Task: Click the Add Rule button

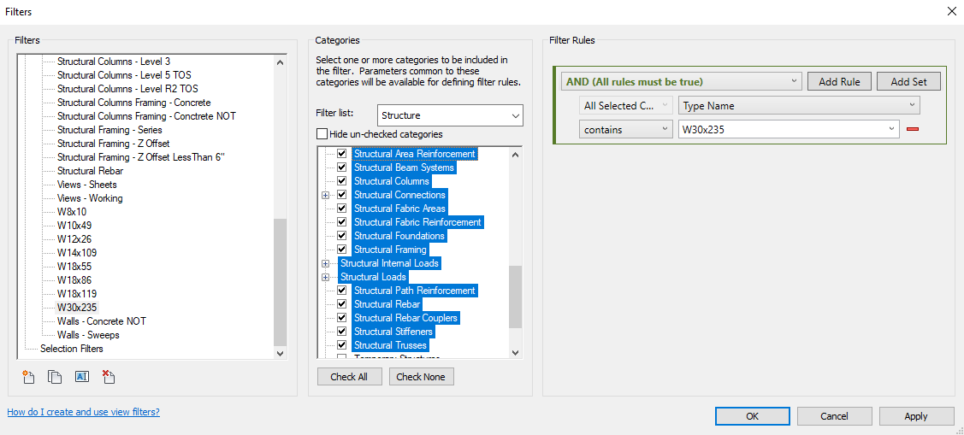Action: [x=839, y=82]
